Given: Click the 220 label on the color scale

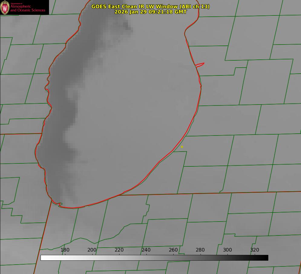Looking at the screenshot, I should [x=119, y=250].
